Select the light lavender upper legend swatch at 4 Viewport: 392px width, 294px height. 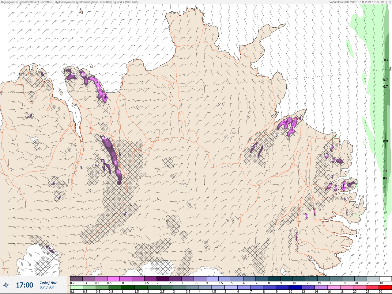pyautogui.click(x=213, y=279)
